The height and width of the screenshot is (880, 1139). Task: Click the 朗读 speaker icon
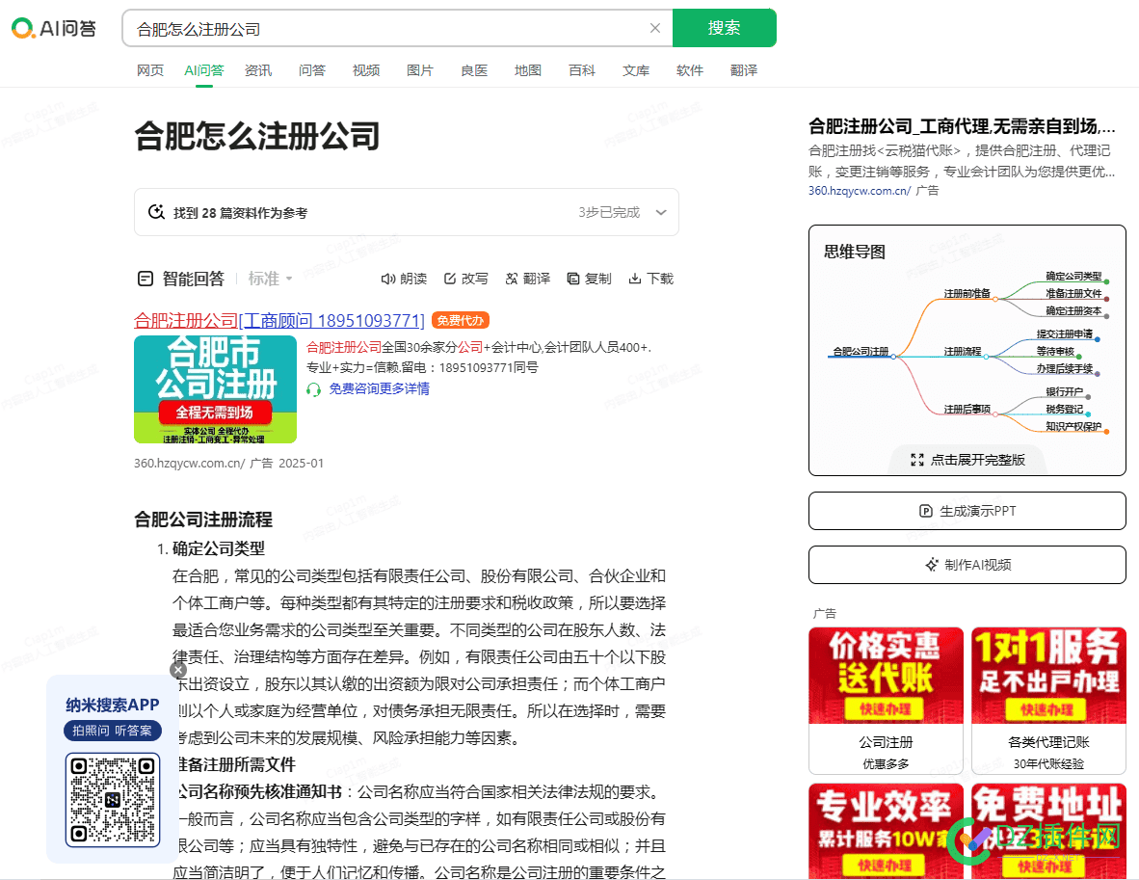(388, 279)
